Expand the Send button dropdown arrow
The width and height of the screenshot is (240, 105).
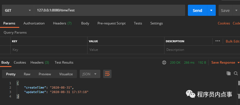click(211, 10)
